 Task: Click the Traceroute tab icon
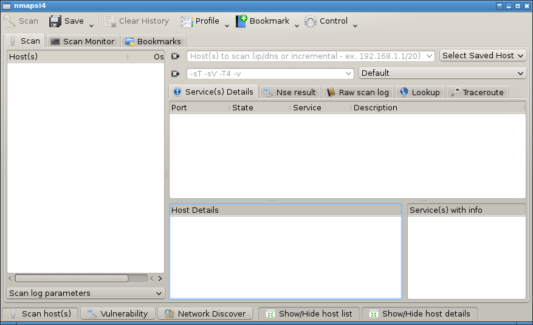[x=455, y=92]
